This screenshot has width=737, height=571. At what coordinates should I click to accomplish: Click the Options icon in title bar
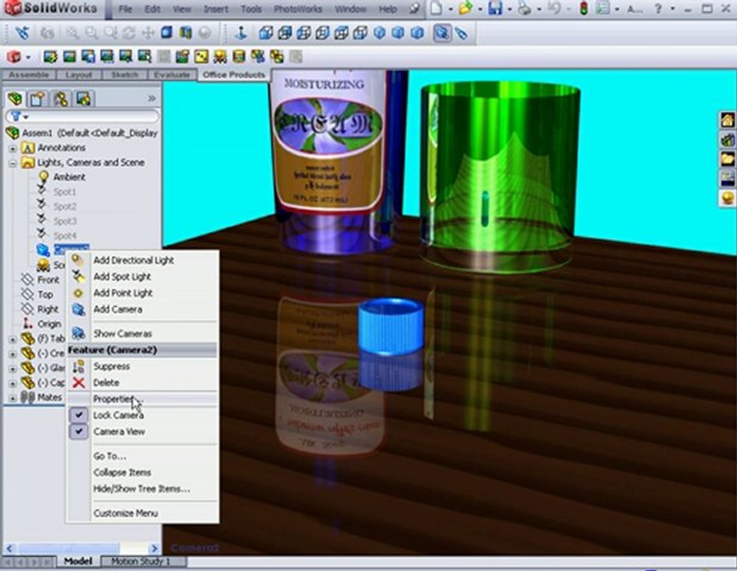[603, 8]
